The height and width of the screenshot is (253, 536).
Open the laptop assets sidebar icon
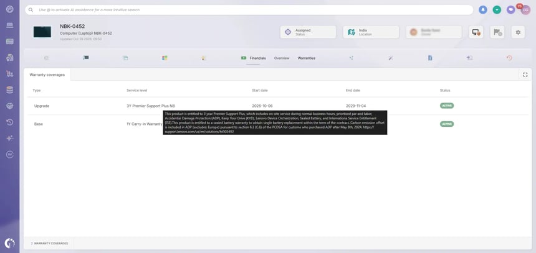(9, 25)
